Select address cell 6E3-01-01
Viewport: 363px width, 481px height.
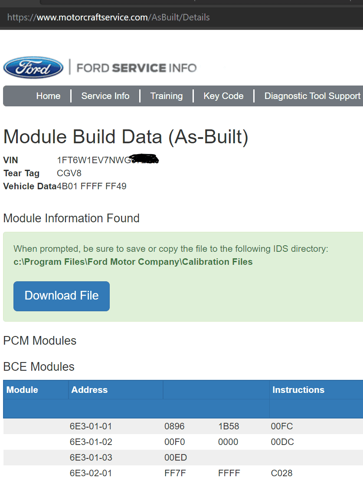[x=91, y=426]
